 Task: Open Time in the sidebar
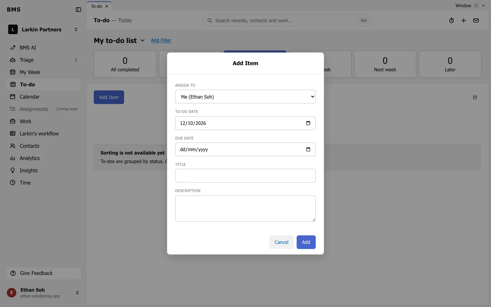click(43, 183)
